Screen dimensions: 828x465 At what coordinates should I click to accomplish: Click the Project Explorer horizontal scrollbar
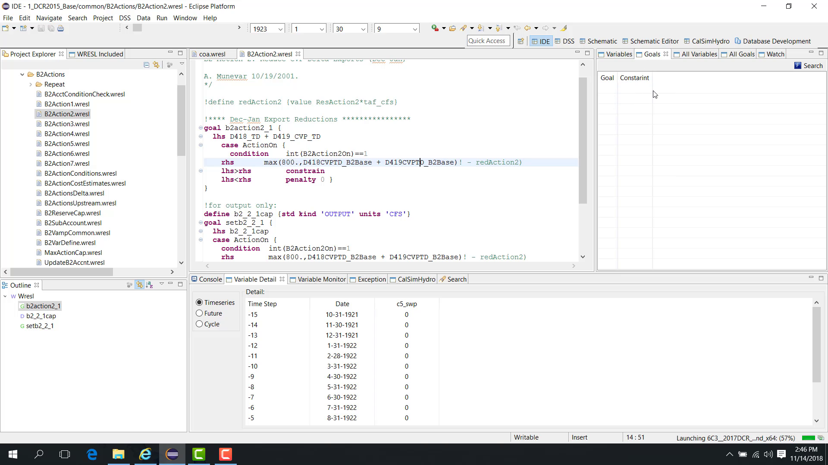pyautogui.click(x=62, y=272)
